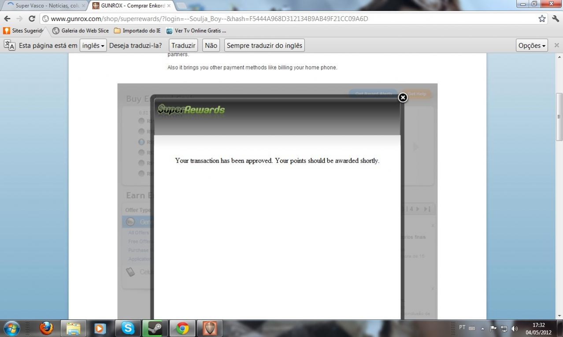Open the Galeria do Web Slice bookmark
The width and height of the screenshot is (563, 337).
coord(81,31)
